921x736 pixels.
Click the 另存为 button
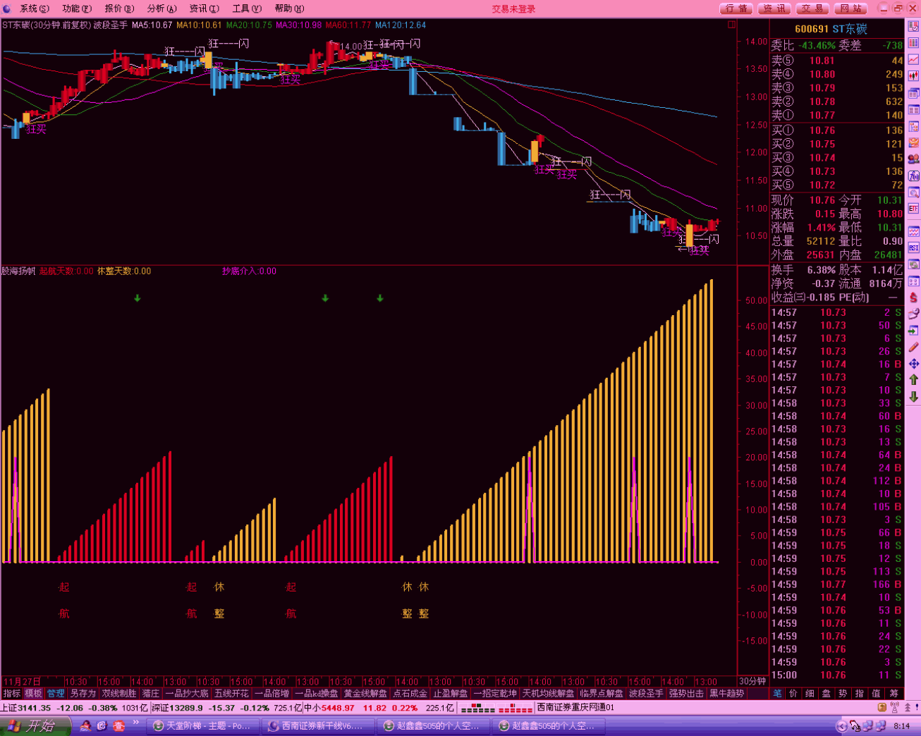pyautogui.click(x=83, y=694)
